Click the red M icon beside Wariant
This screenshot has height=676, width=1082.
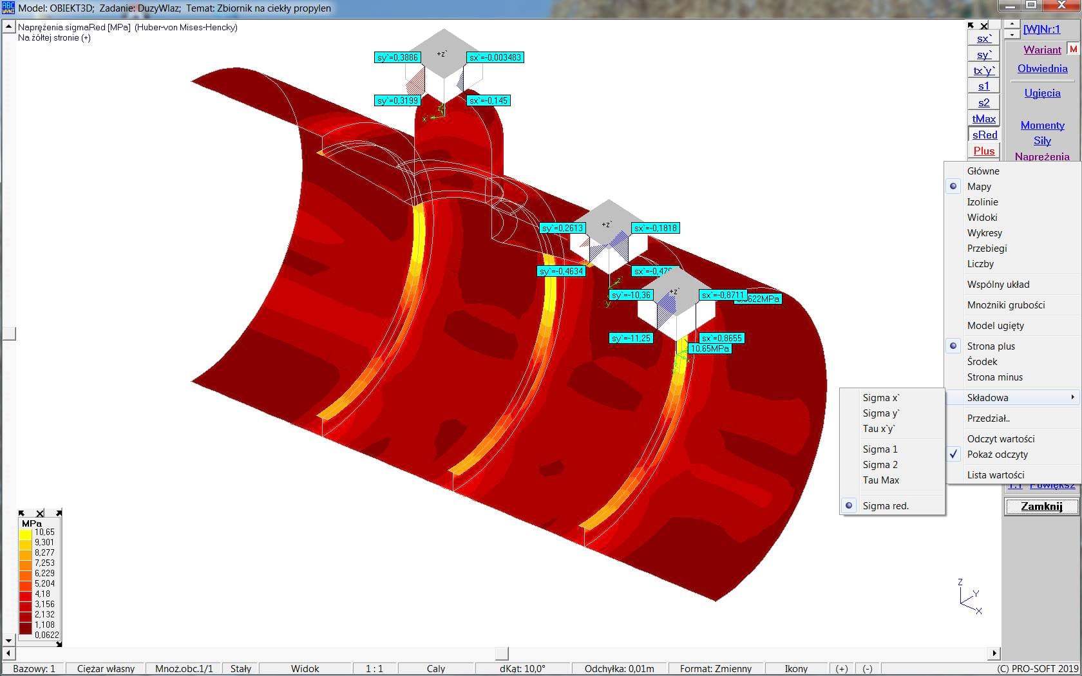coord(1073,49)
